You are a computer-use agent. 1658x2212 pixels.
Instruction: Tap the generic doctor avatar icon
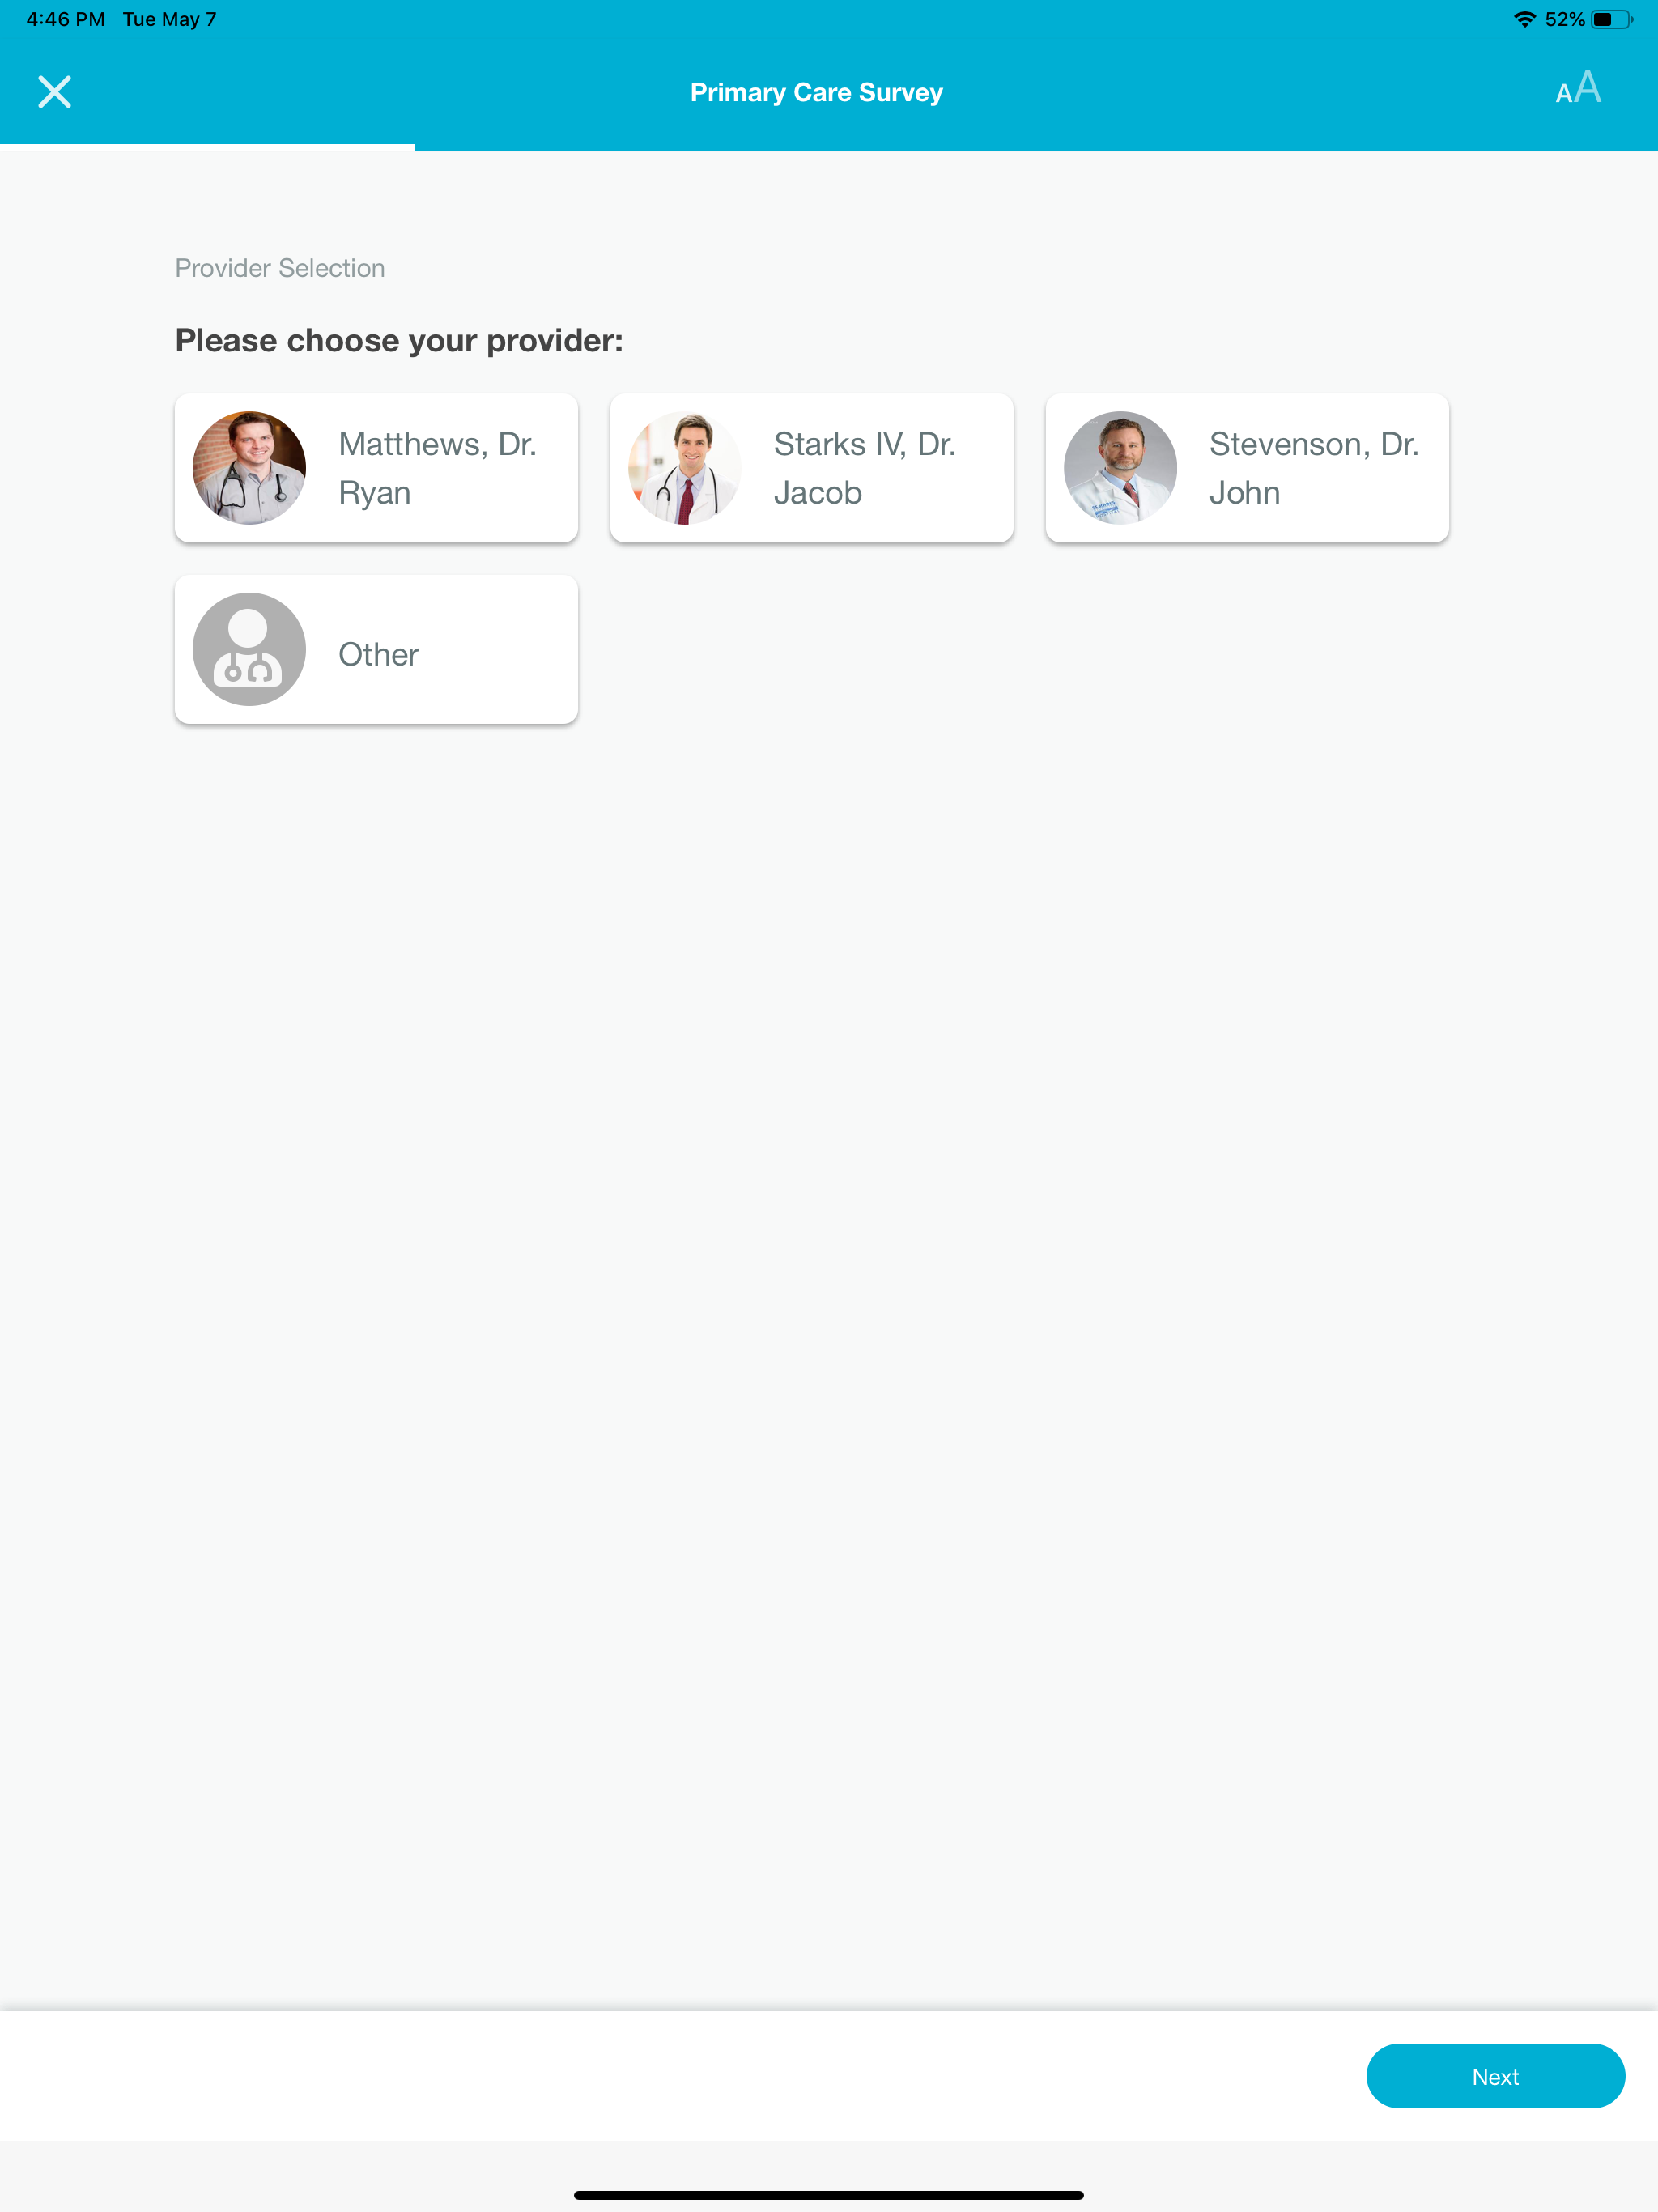click(249, 649)
